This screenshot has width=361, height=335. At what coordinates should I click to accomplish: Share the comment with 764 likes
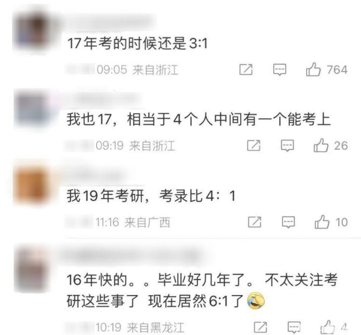tap(246, 69)
